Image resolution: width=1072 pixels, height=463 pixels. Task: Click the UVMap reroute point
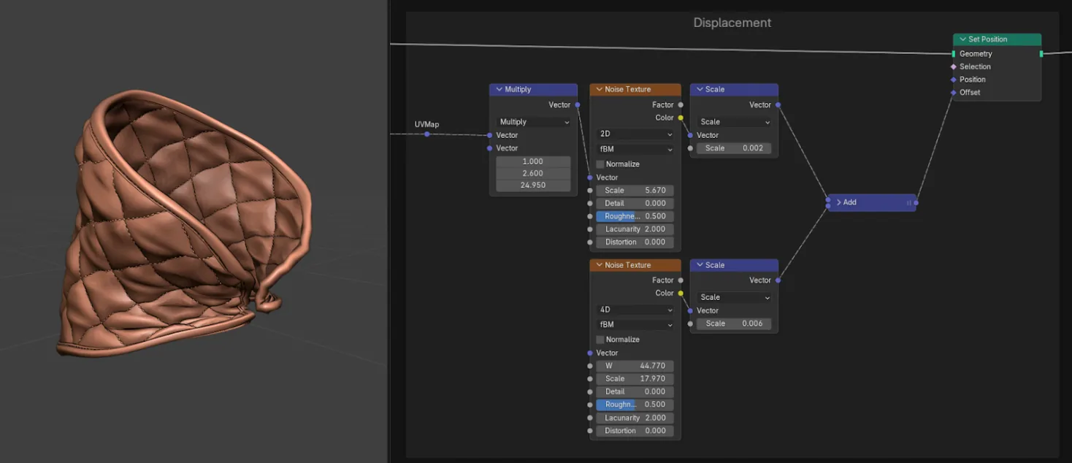pyautogui.click(x=427, y=134)
